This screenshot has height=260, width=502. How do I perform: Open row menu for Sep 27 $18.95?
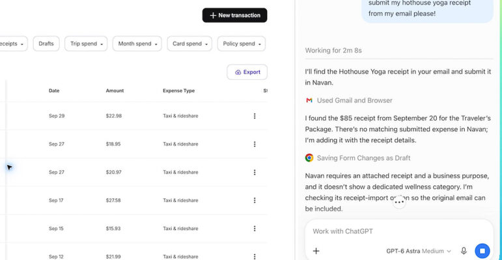[255, 144]
